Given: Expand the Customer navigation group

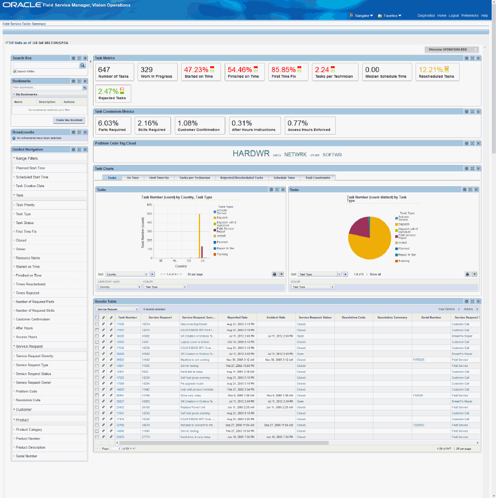Looking at the screenshot, I should [24, 409].
